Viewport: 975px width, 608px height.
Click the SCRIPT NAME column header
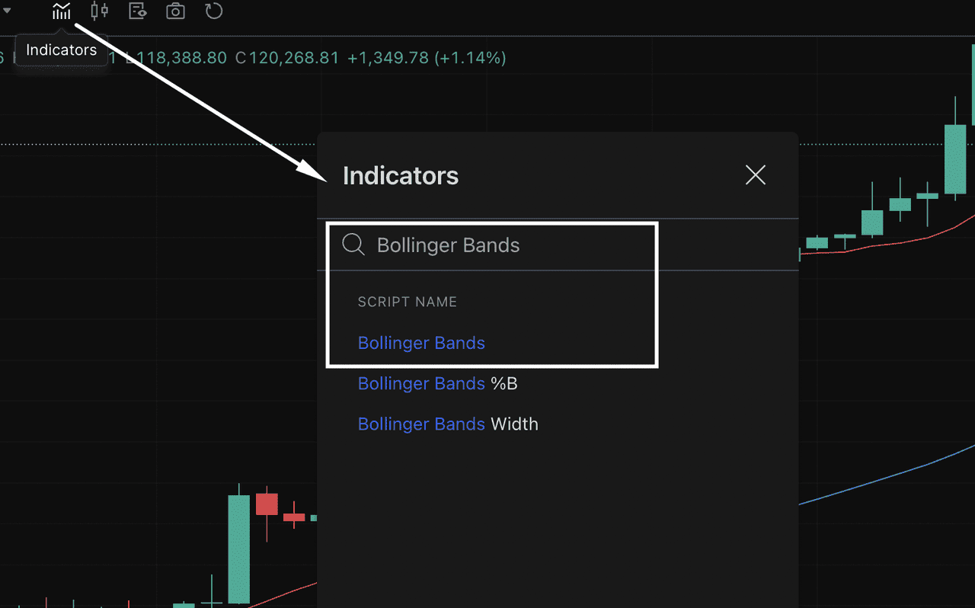coord(408,302)
